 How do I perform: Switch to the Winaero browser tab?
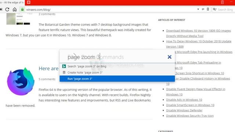coord(12,3)
